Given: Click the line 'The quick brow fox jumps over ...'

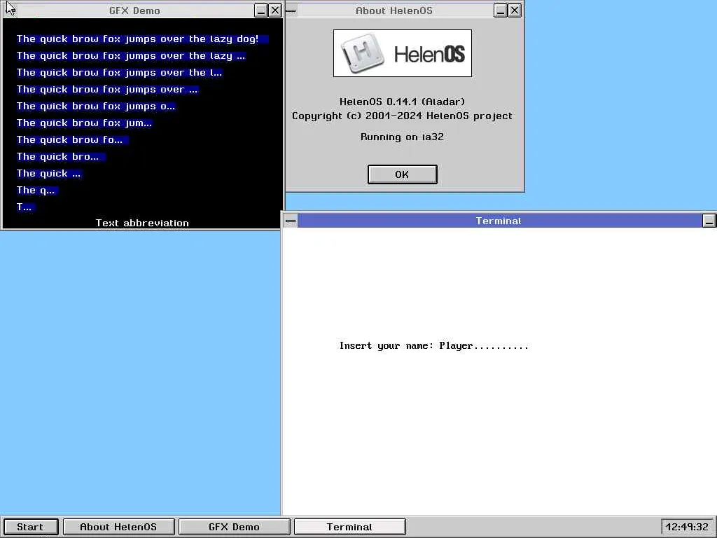Looking at the screenshot, I should (x=107, y=90).
